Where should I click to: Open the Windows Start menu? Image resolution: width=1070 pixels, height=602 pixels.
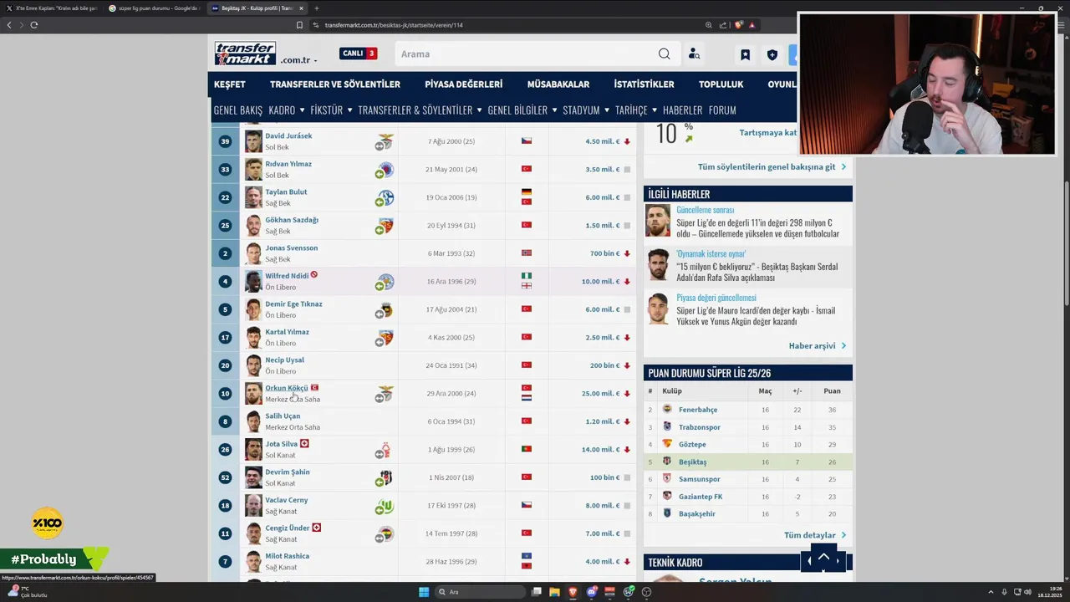coord(424,592)
